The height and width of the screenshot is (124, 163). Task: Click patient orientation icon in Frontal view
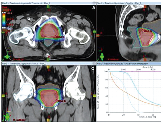coord(7,117)
